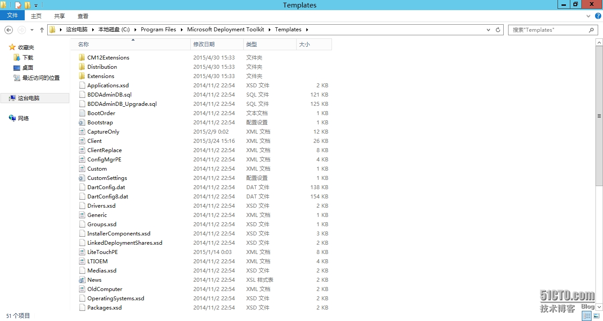The width and height of the screenshot is (603, 321).
Task: Select the Applications.xsd file icon
Action: tap(82, 85)
